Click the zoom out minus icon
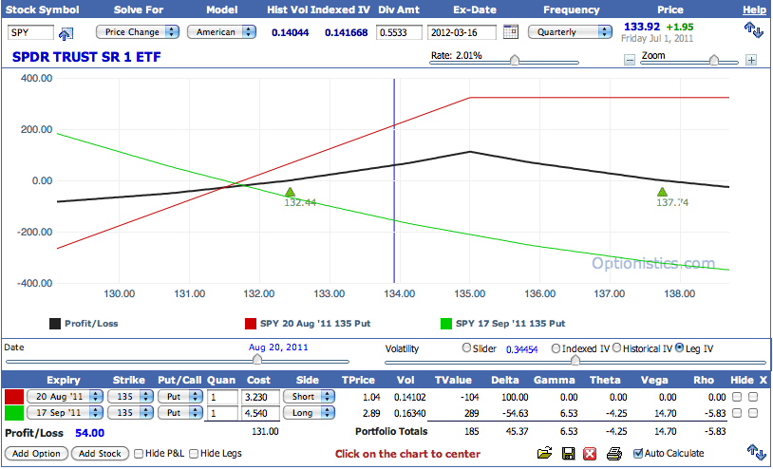 click(x=630, y=60)
